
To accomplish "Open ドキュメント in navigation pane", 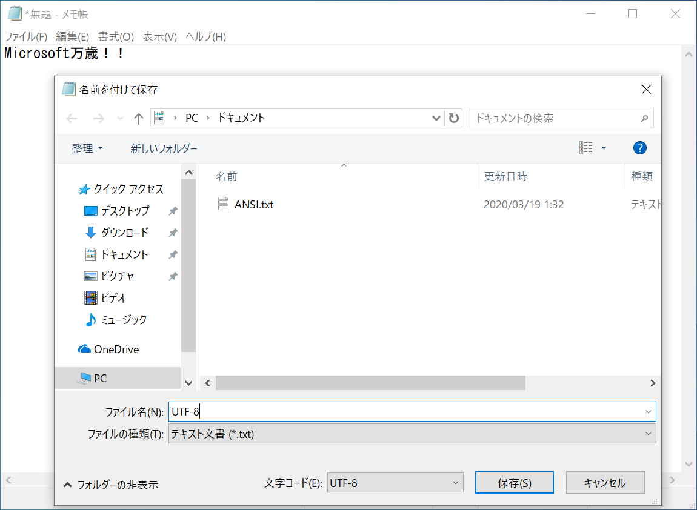I will pos(116,254).
